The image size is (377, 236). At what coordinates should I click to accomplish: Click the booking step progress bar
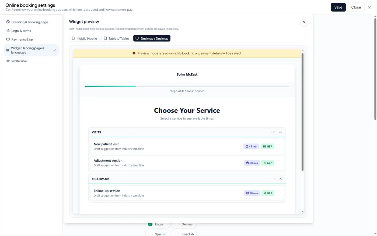[187, 86]
